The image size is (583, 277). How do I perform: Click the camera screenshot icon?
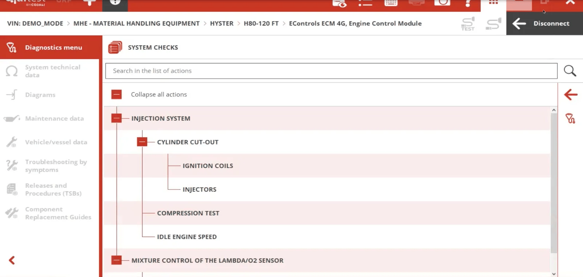click(x=442, y=3)
